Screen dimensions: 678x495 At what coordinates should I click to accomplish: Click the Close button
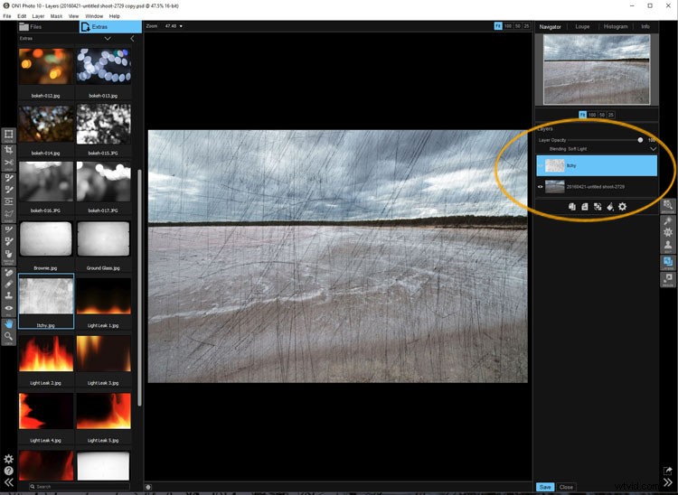[x=566, y=487]
